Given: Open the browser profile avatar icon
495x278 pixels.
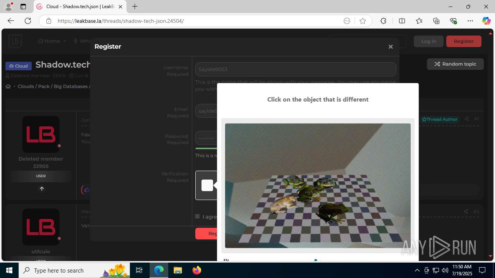Looking at the screenshot, I should (x=9, y=7).
